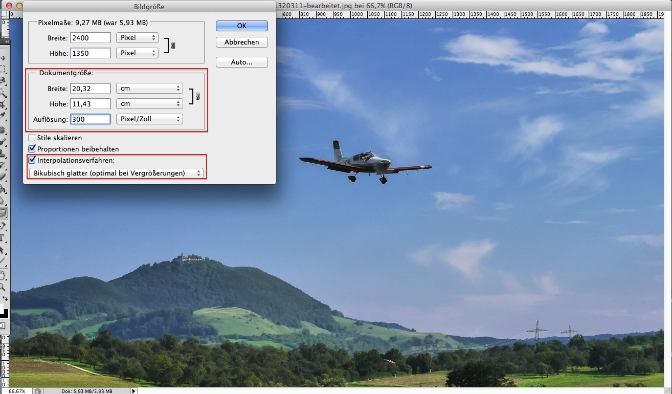Click the black background color swatch
Screen dimensions: 672x394
pyautogui.click(x=4, y=314)
